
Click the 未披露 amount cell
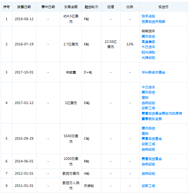click(x=71, y=72)
